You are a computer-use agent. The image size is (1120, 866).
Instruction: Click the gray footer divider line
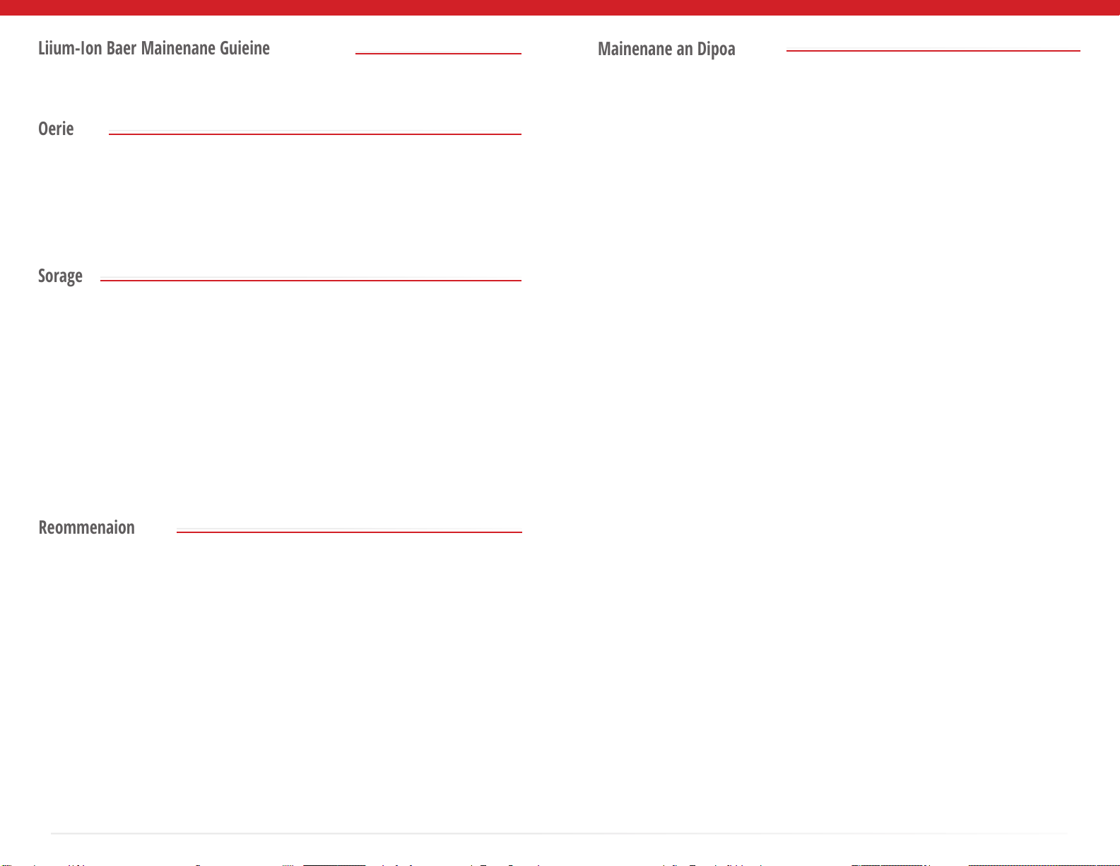(560, 833)
